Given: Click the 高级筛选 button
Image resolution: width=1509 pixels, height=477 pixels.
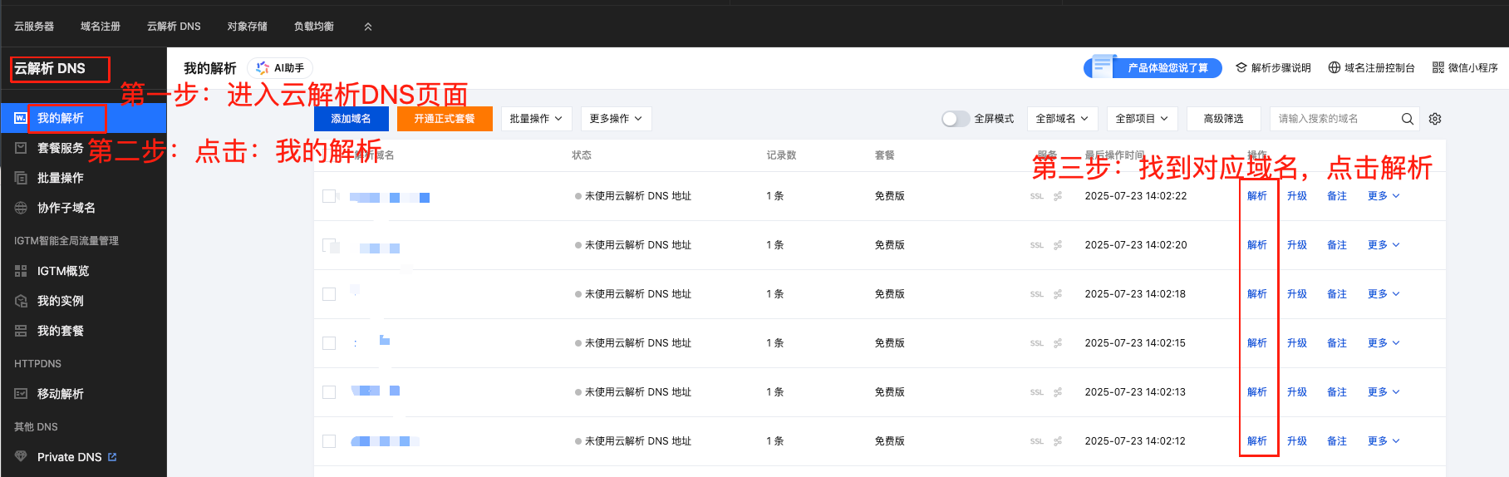Looking at the screenshot, I should pos(1224,119).
